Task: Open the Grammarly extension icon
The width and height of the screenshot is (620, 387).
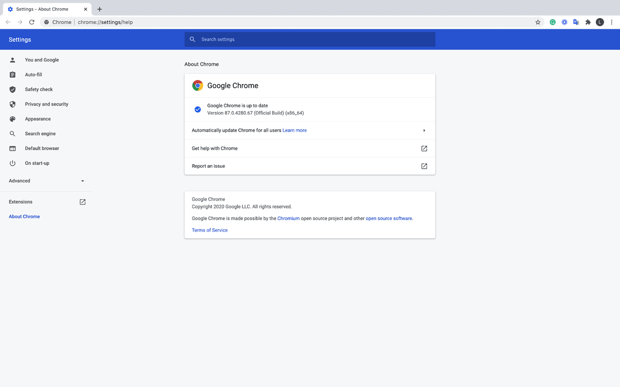Action: pyautogui.click(x=552, y=22)
